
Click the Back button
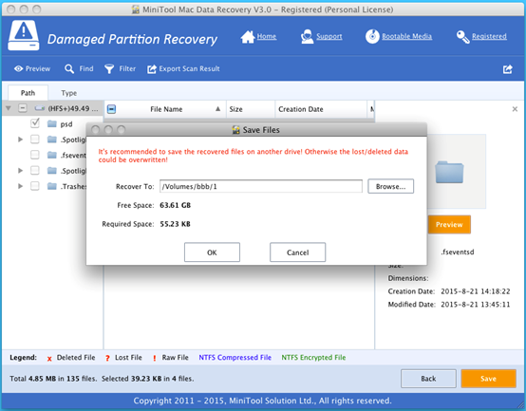coord(428,379)
